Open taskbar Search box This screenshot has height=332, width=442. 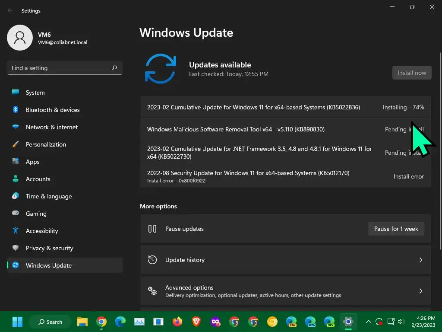point(50,322)
